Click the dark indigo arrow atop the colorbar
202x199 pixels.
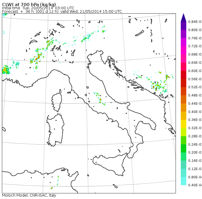pyautogui.click(x=183, y=18)
